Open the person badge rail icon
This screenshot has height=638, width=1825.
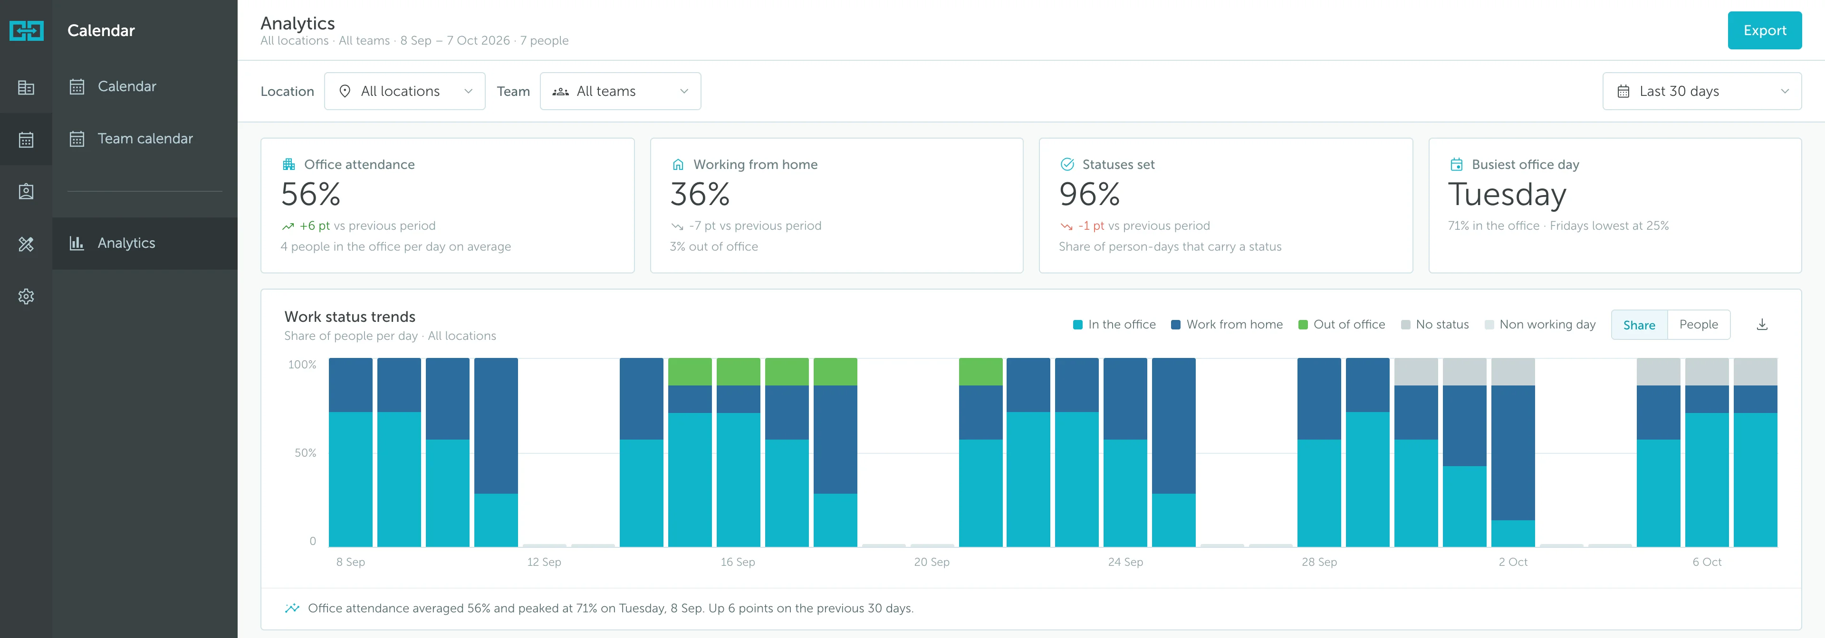[26, 192]
